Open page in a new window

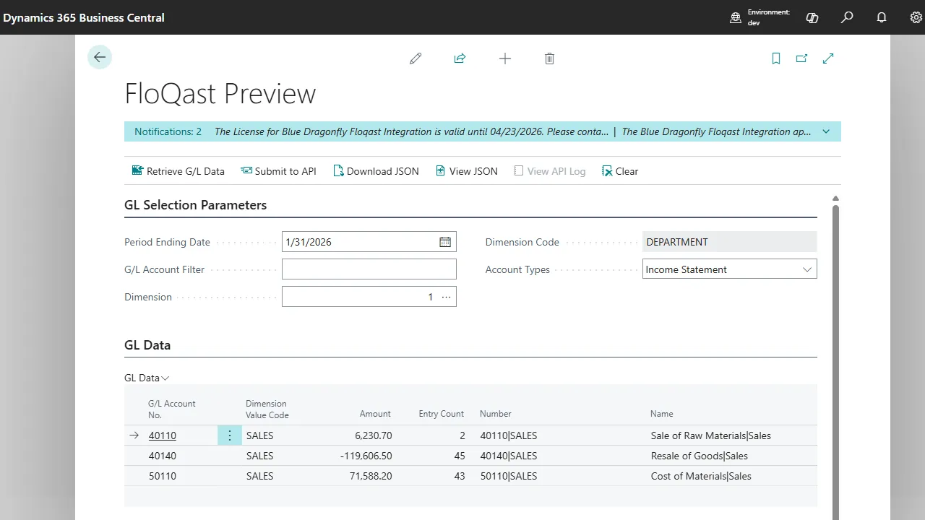(801, 58)
